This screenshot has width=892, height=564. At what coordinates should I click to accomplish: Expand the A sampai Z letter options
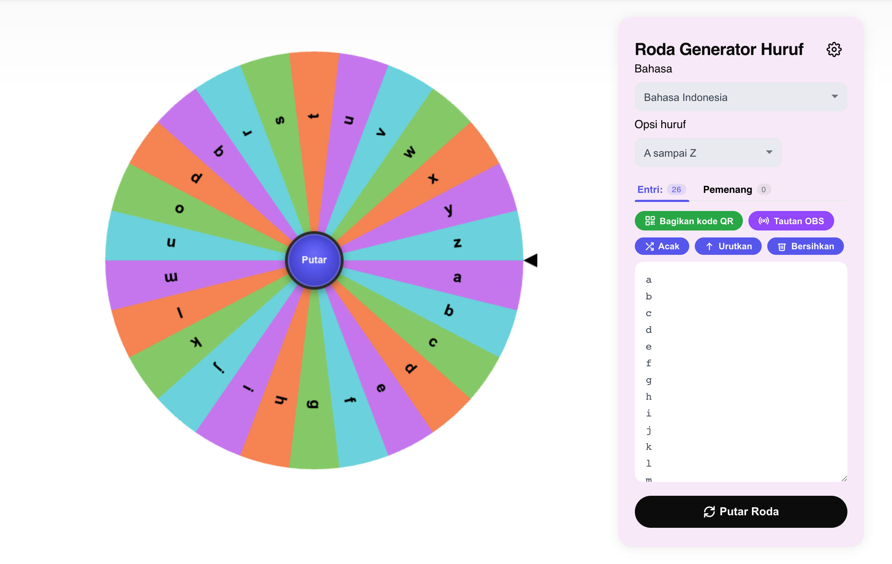708,153
